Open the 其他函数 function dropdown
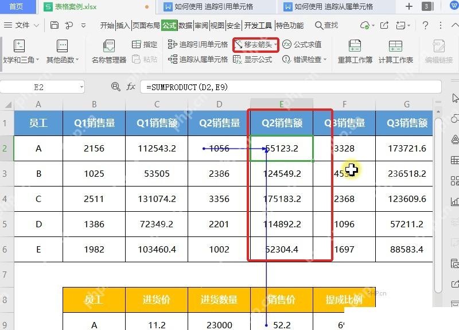The height and width of the screenshot is (330, 459). click(x=63, y=52)
